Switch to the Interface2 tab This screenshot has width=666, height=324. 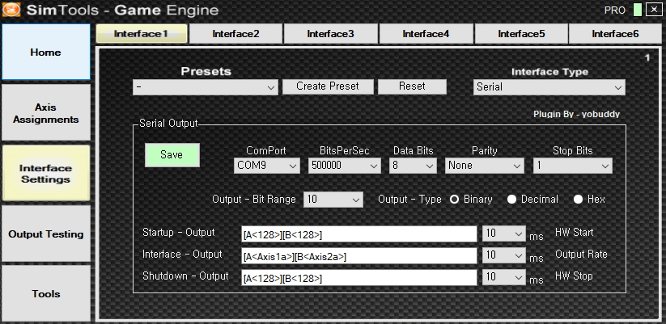click(x=235, y=33)
